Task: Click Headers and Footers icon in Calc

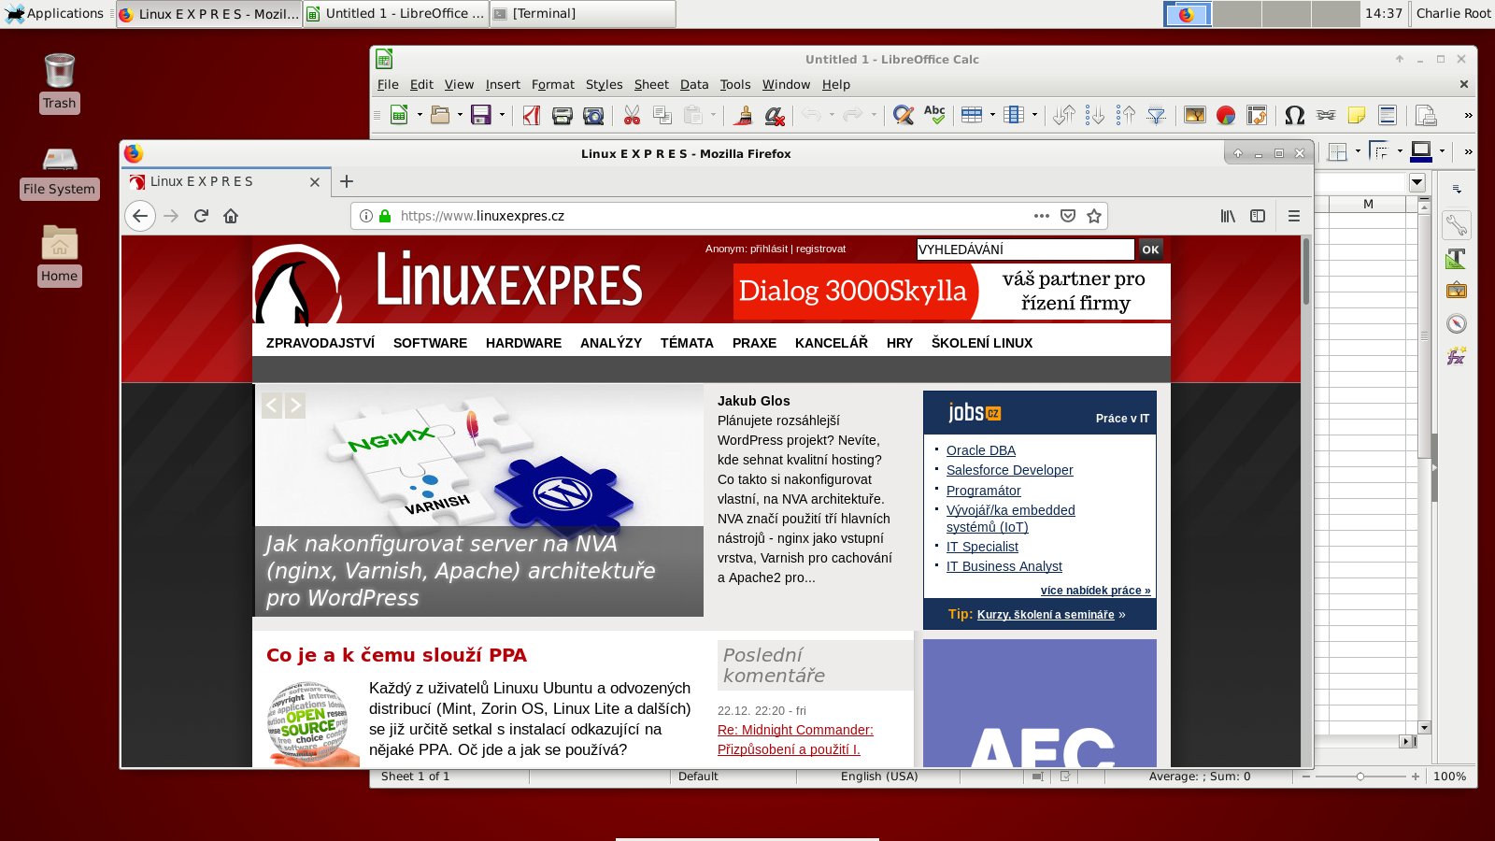Action: tap(1388, 115)
